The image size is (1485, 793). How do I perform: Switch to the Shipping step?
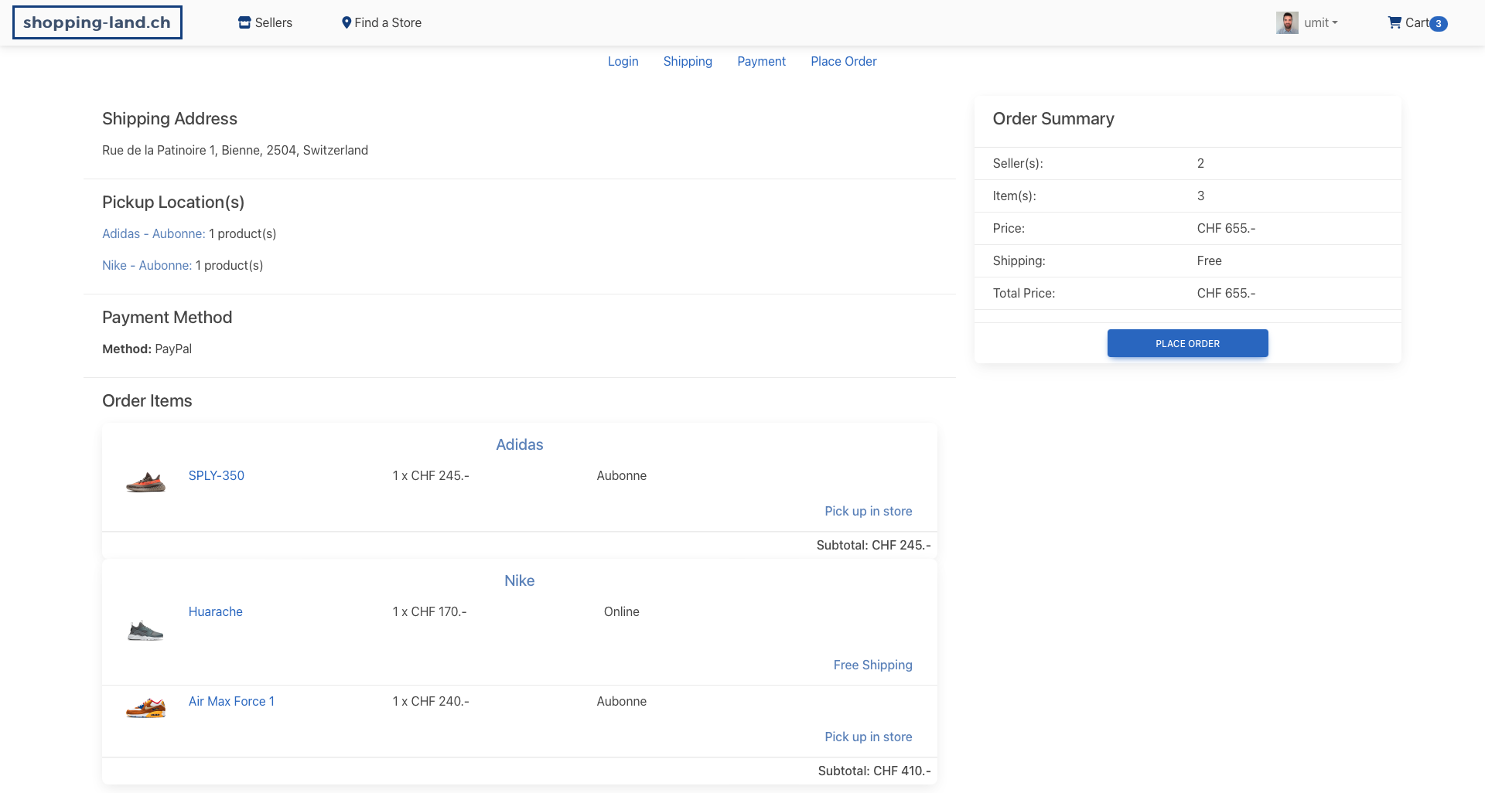[x=688, y=61]
